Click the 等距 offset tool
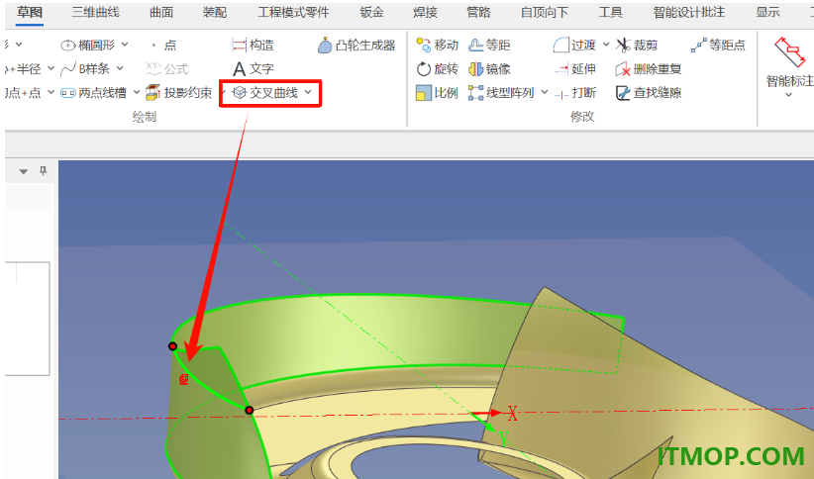 [x=489, y=46]
